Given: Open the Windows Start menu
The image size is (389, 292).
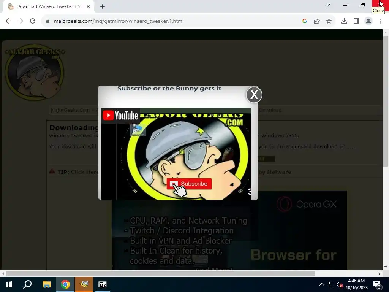Looking at the screenshot, I should click(x=9, y=284).
